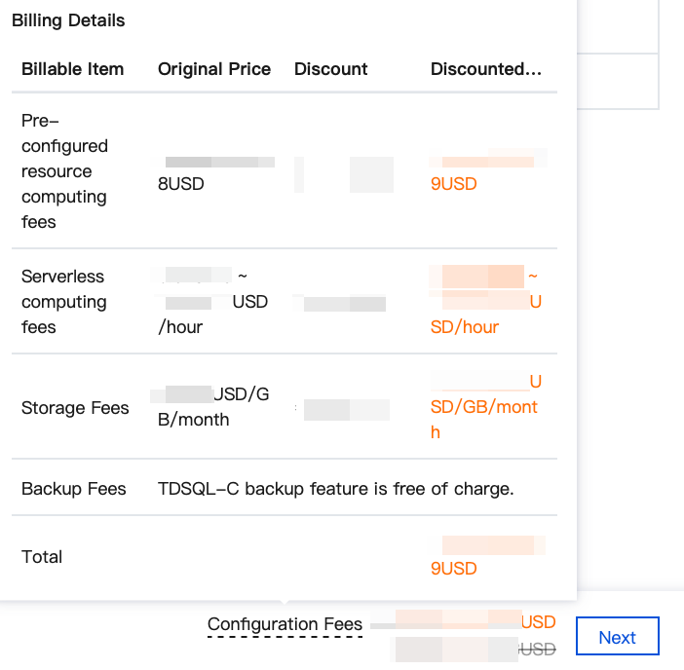This screenshot has width=684, height=670.
Task: Click the Serverless original USD/hour price
Action: pyautogui.click(x=212, y=302)
